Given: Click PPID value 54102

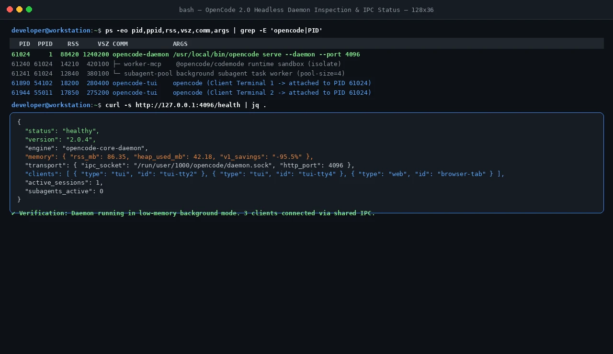Looking at the screenshot, I should point(43,83).
